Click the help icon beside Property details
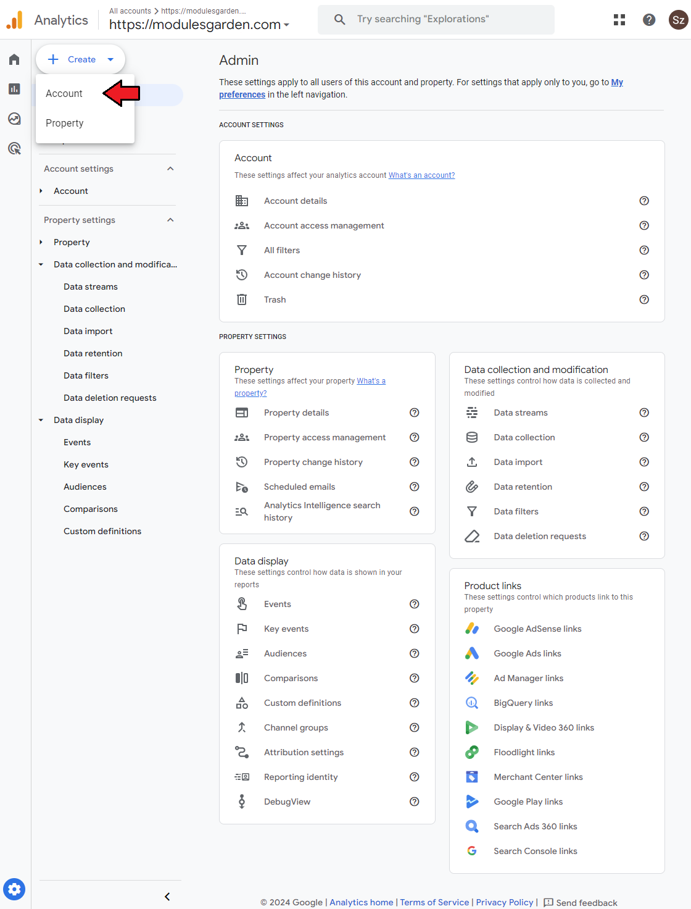This screenshot has width=691, height=909. coord(415,413)
